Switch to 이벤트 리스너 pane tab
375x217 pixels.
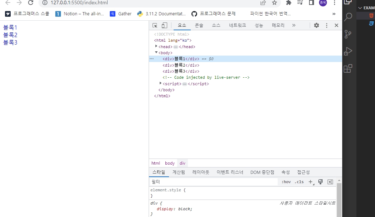click(230, 172)
